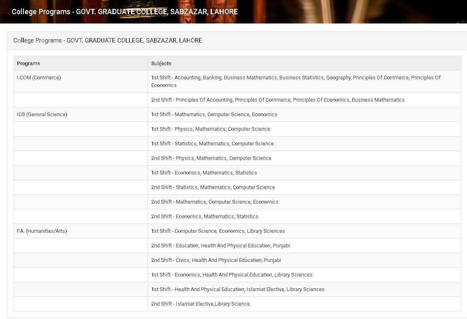
Task: Select 2nd Shift Principles Of Accounting row
Action: (278, 100)
